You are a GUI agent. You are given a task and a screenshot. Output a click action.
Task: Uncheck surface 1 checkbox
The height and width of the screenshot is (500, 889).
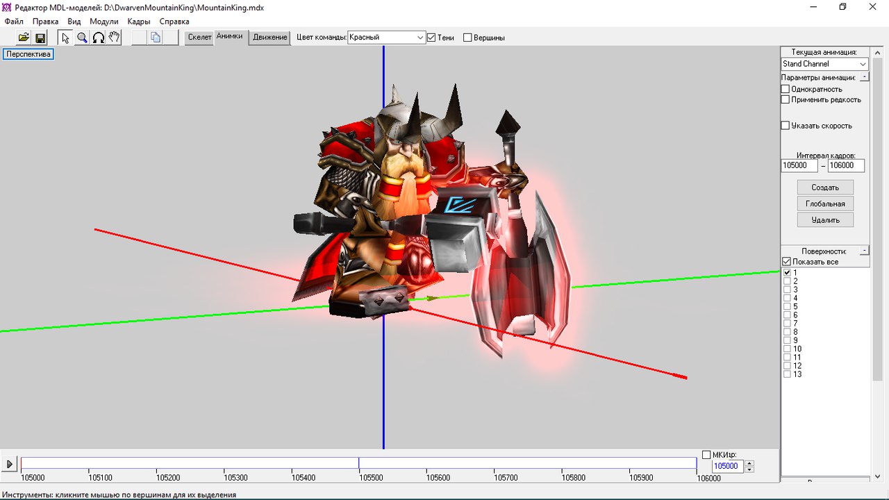coord(787,273)
